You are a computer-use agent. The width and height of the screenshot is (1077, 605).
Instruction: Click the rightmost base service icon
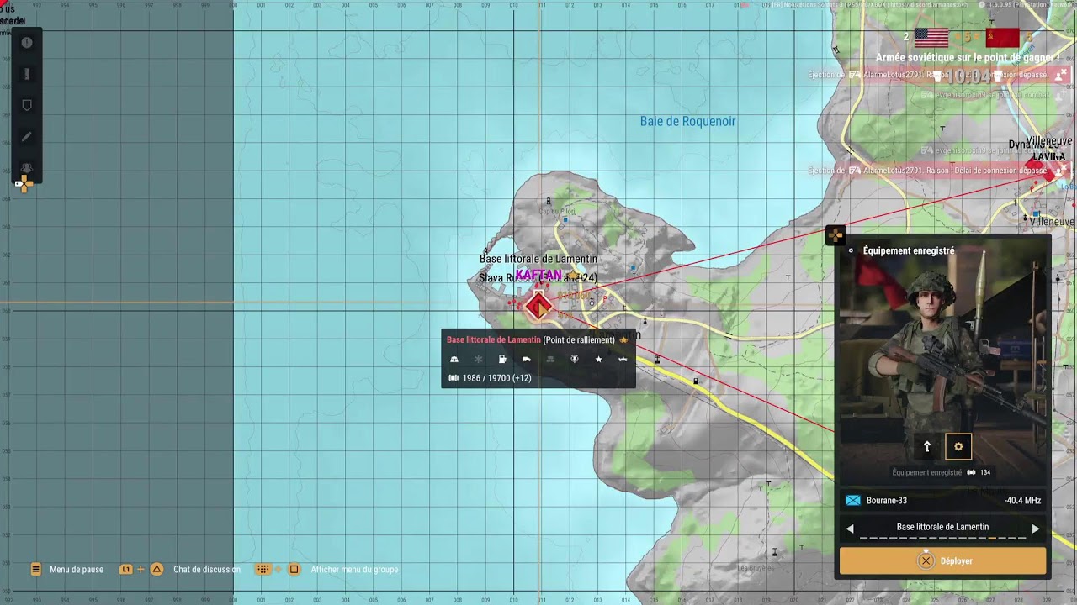623,360
